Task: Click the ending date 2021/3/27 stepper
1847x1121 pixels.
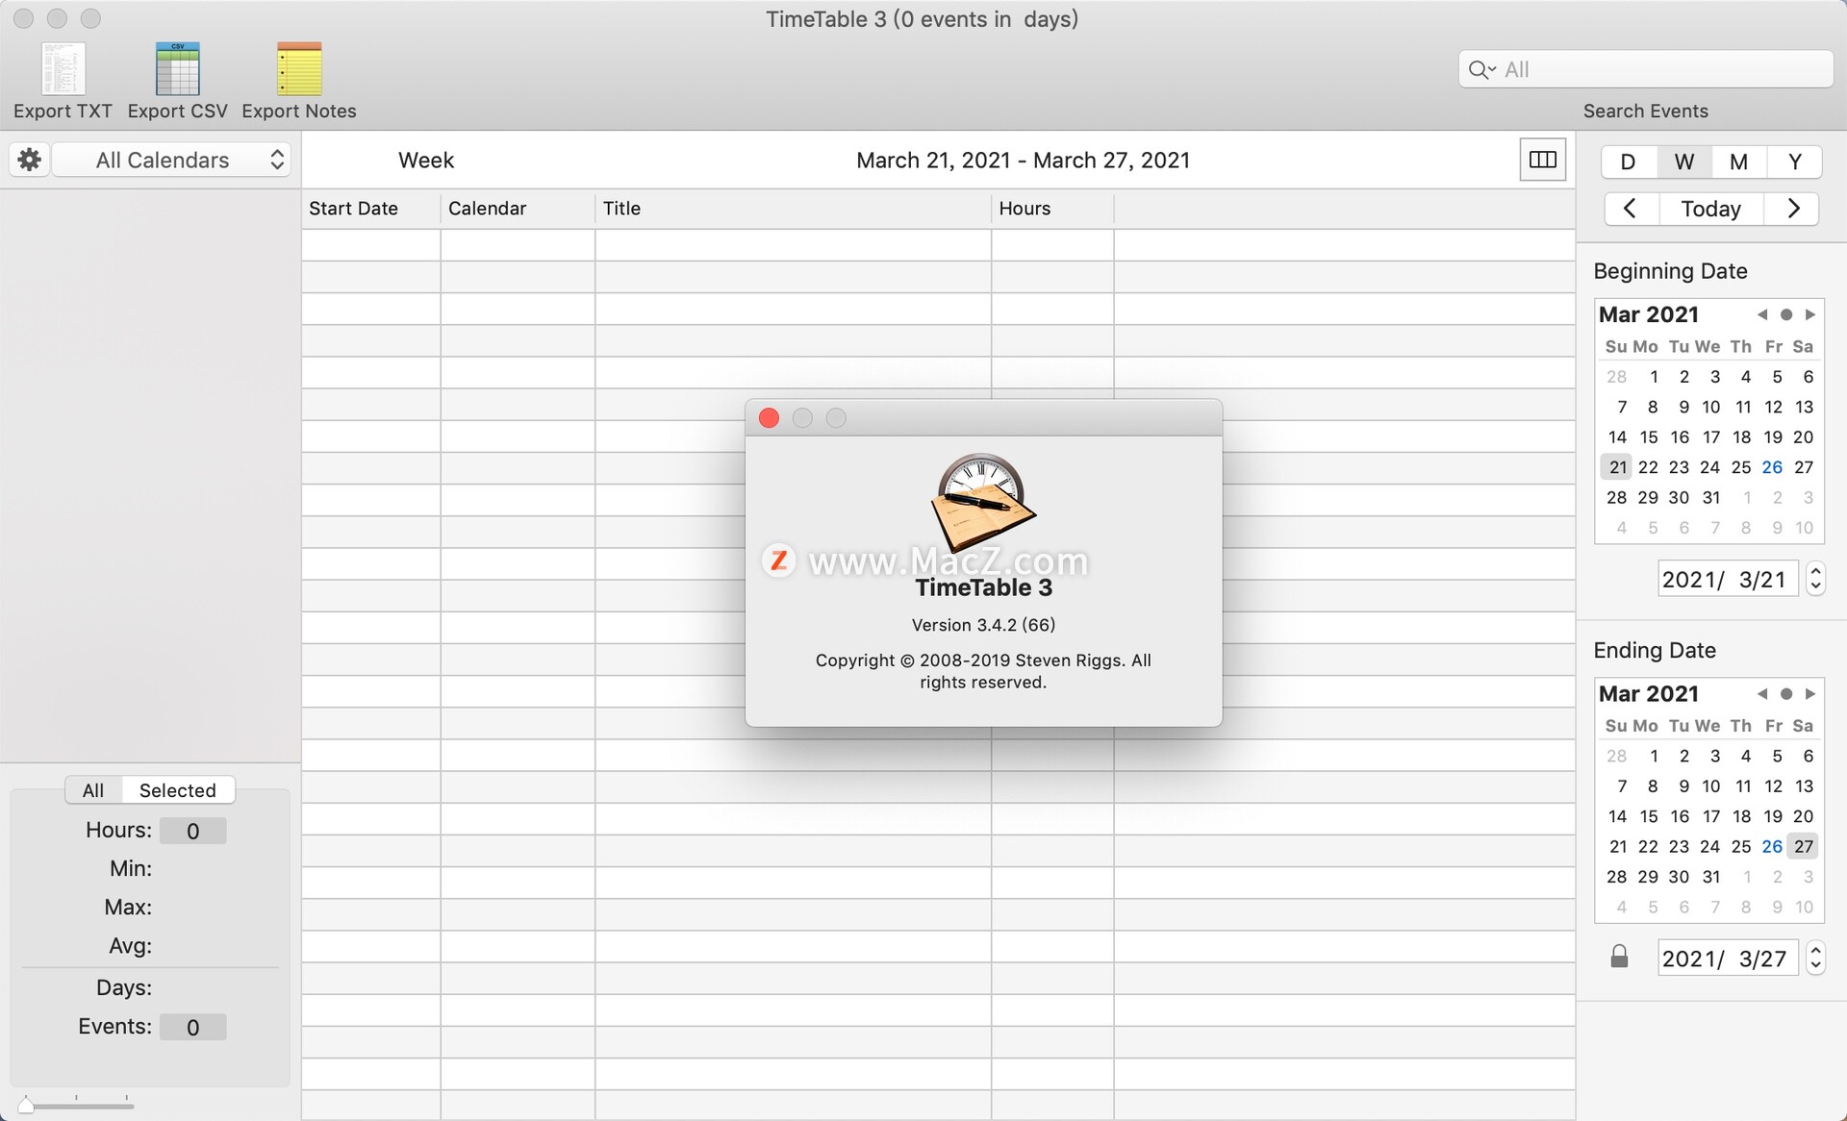Action: [x=1815, y=958]
